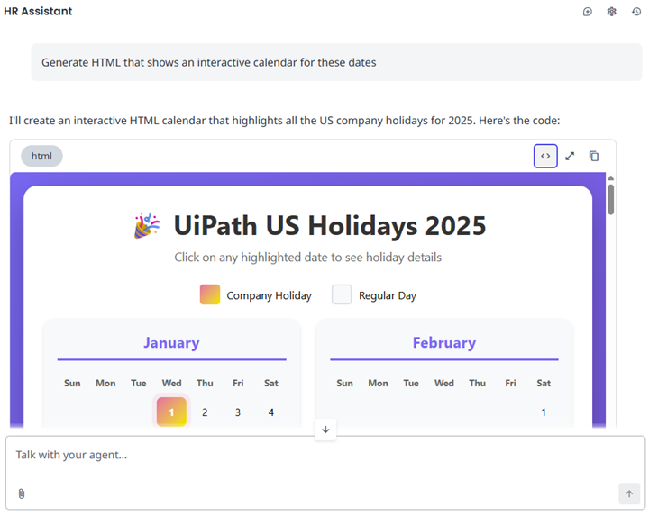The image size is (649, 516).
Task: Click the html language label
Action: point(41,156)
